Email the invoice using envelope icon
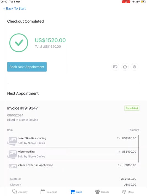Image resolution: width=147 pixels, height=196 pixels. tap(115, 67)
